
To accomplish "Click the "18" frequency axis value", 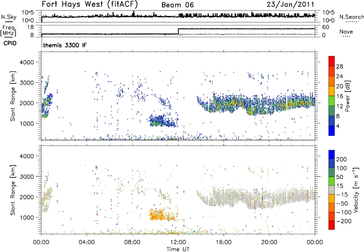I will click(x=30, y=27).
